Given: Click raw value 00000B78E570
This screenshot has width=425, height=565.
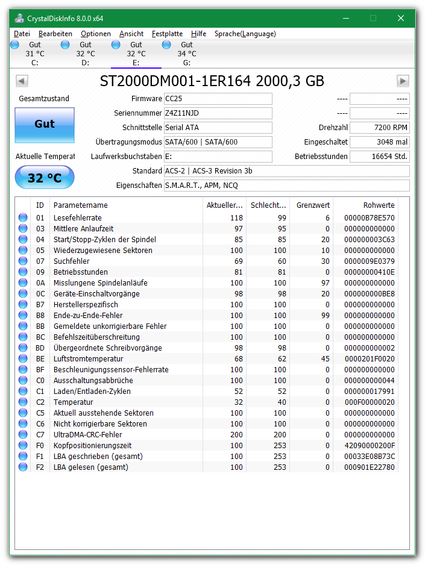Looking at the screenshot, I should pyautogui.click(x=369, y=217).
